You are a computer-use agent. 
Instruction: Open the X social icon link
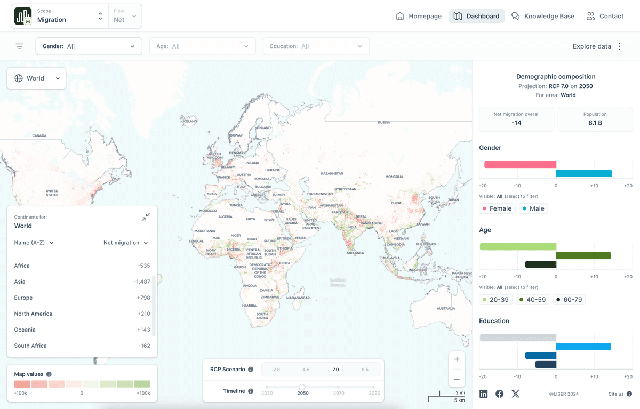[x=516, y=394]
